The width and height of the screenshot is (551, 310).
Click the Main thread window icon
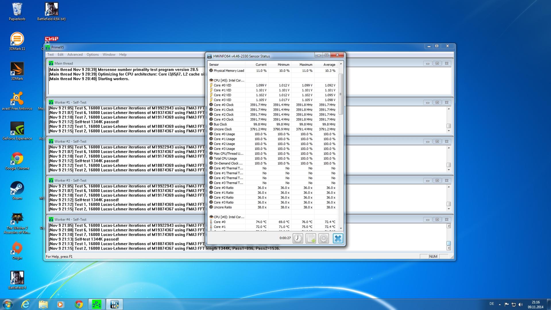(x=51, y=63)
